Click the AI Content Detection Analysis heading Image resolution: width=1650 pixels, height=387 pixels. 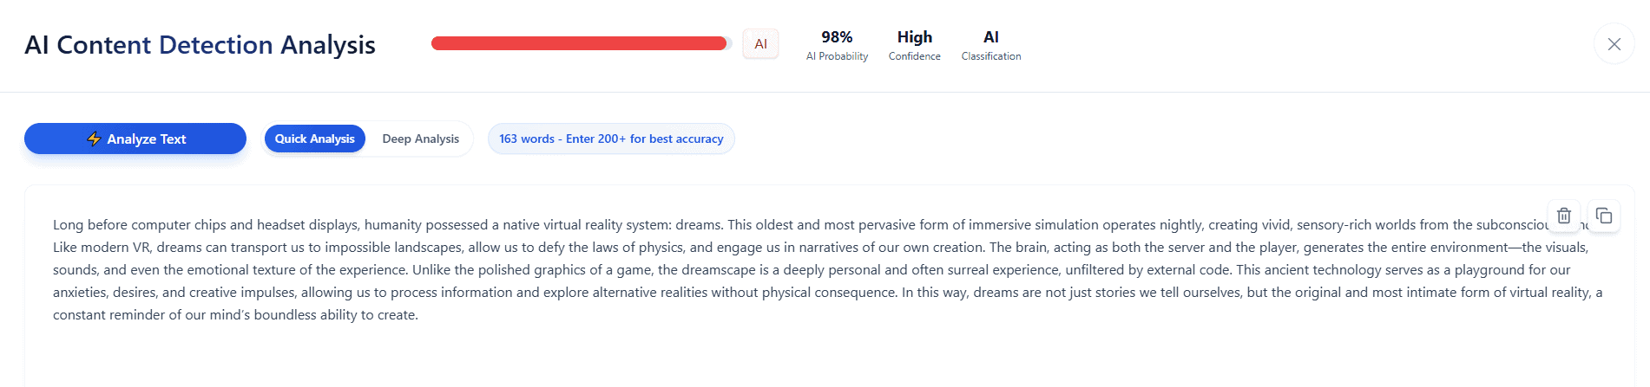200,45
